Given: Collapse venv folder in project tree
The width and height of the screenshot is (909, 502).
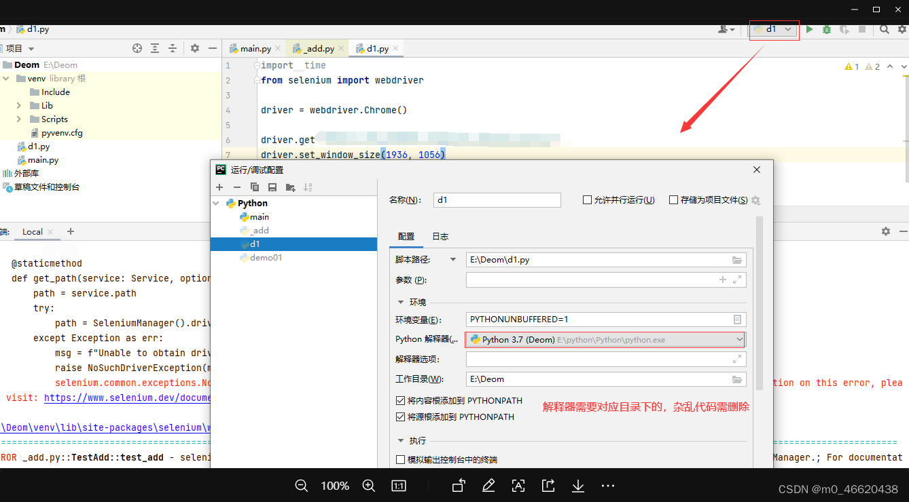Looking at the screenshot, I should (6, 79).
